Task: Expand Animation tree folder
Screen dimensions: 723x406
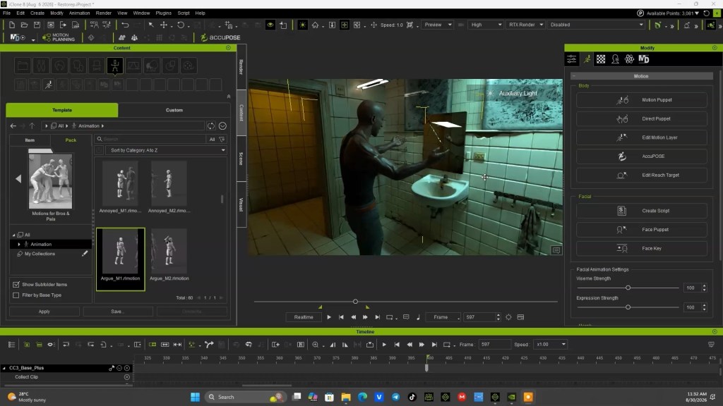Action: point(19,245)
